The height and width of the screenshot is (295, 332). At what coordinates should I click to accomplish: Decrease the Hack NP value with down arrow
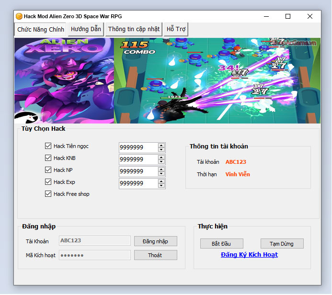tap(161, 173)
